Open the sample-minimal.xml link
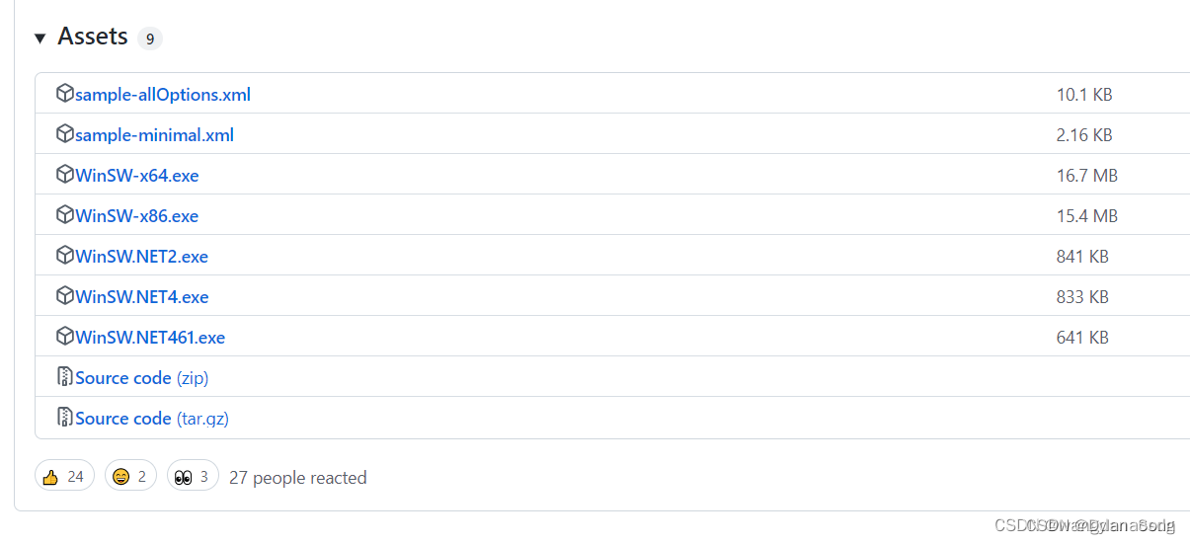This screenshot has width=1190, height=544. tap(155, 135)
